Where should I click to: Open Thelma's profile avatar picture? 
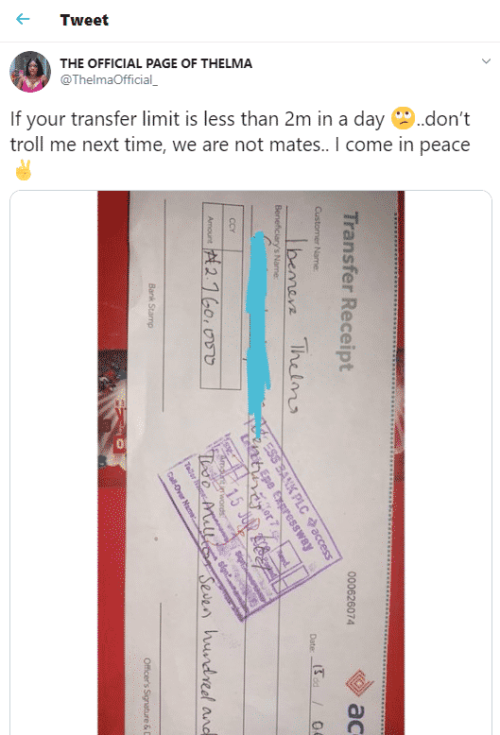click(30, 72)
